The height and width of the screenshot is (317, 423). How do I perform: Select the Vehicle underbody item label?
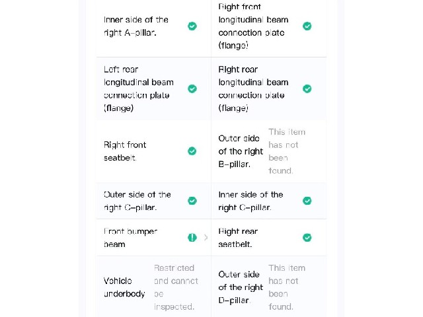tap(124, 287)
